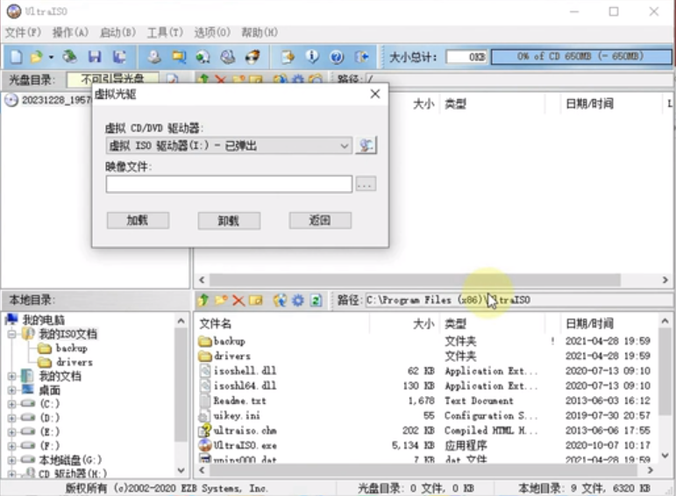Click the Convert image format icon
The image size is (676, 496).
point(203,56)
